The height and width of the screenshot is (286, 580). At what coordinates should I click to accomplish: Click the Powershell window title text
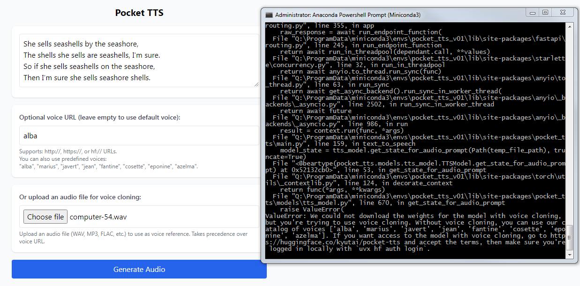click(348, 15)
